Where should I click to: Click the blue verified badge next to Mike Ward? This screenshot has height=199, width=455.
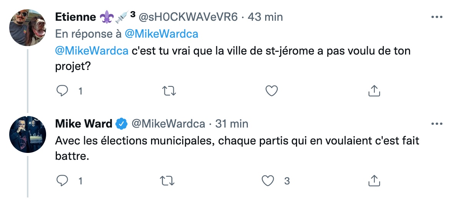tap(121, 124)
